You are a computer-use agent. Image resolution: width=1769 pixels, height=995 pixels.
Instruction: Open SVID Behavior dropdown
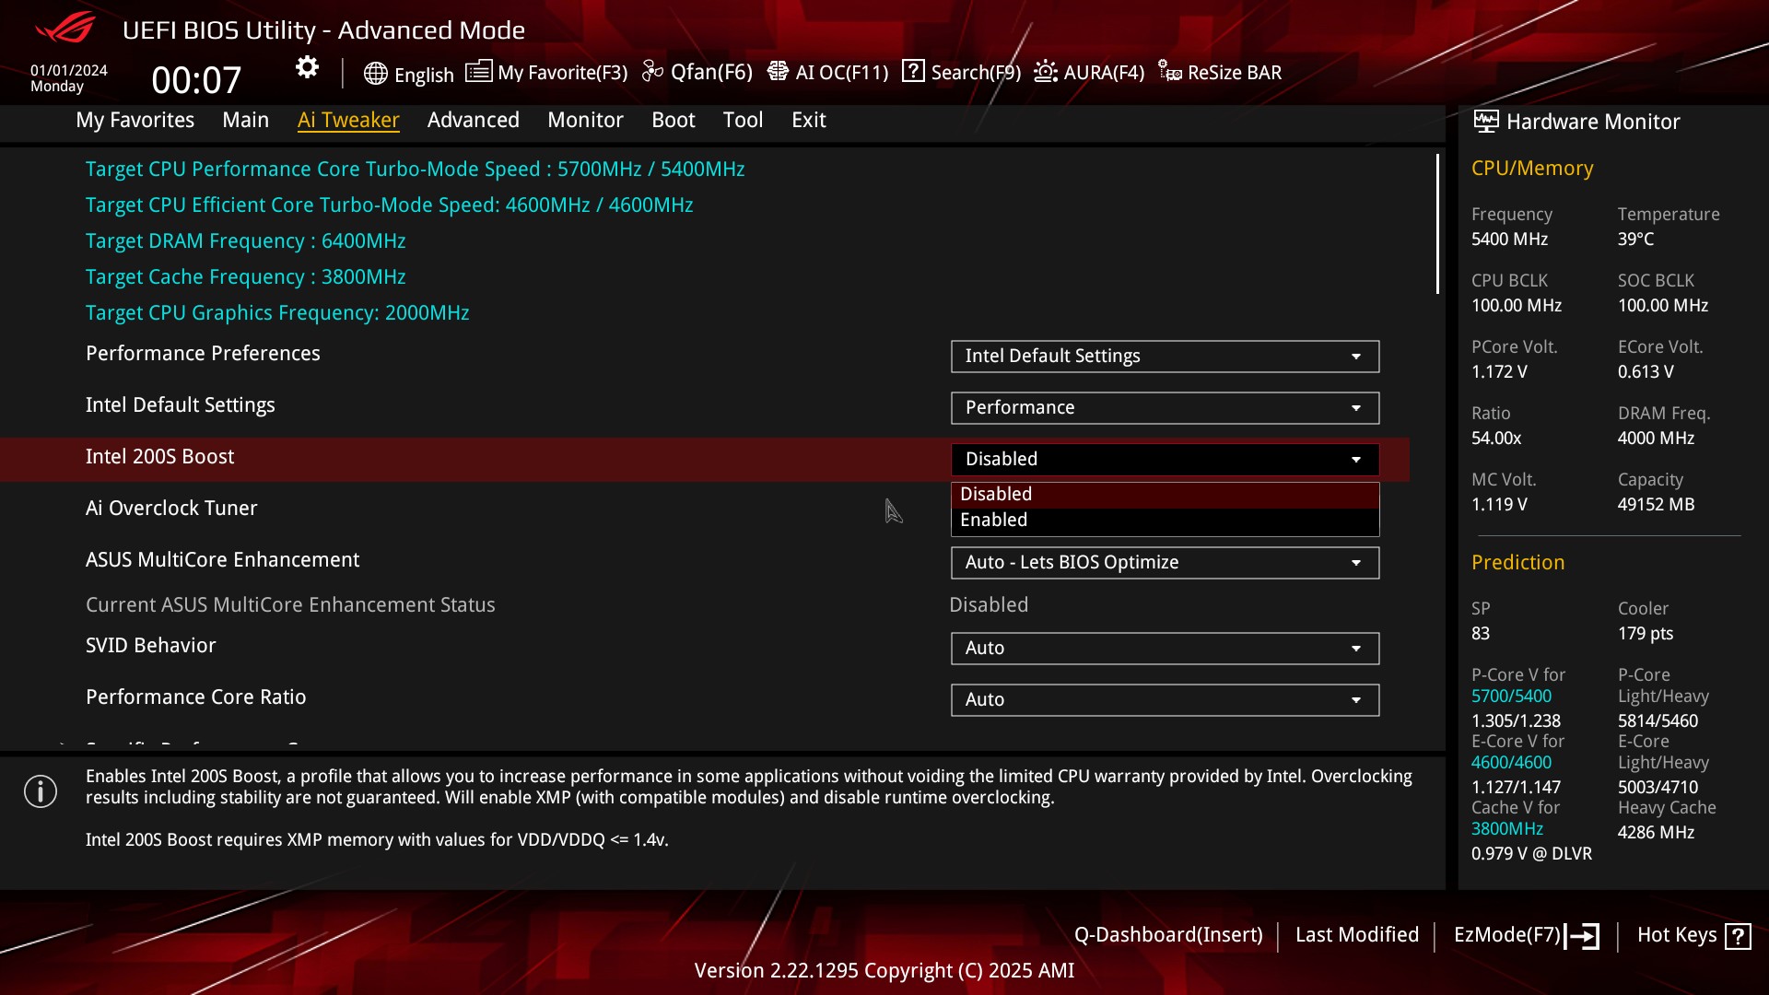(1164, 648)
